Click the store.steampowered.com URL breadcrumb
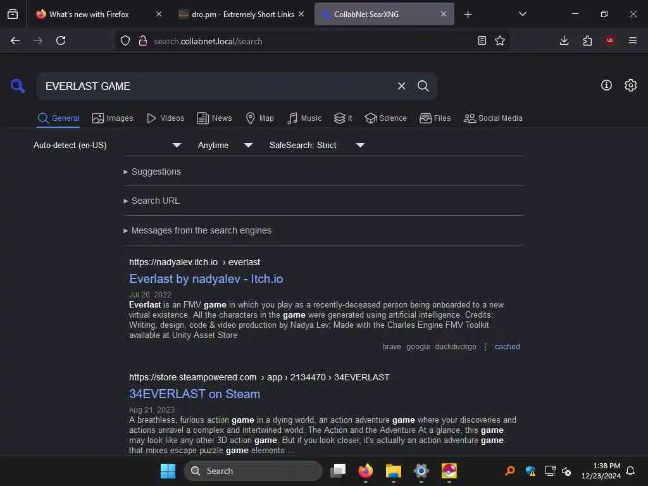 click(259, 377)
